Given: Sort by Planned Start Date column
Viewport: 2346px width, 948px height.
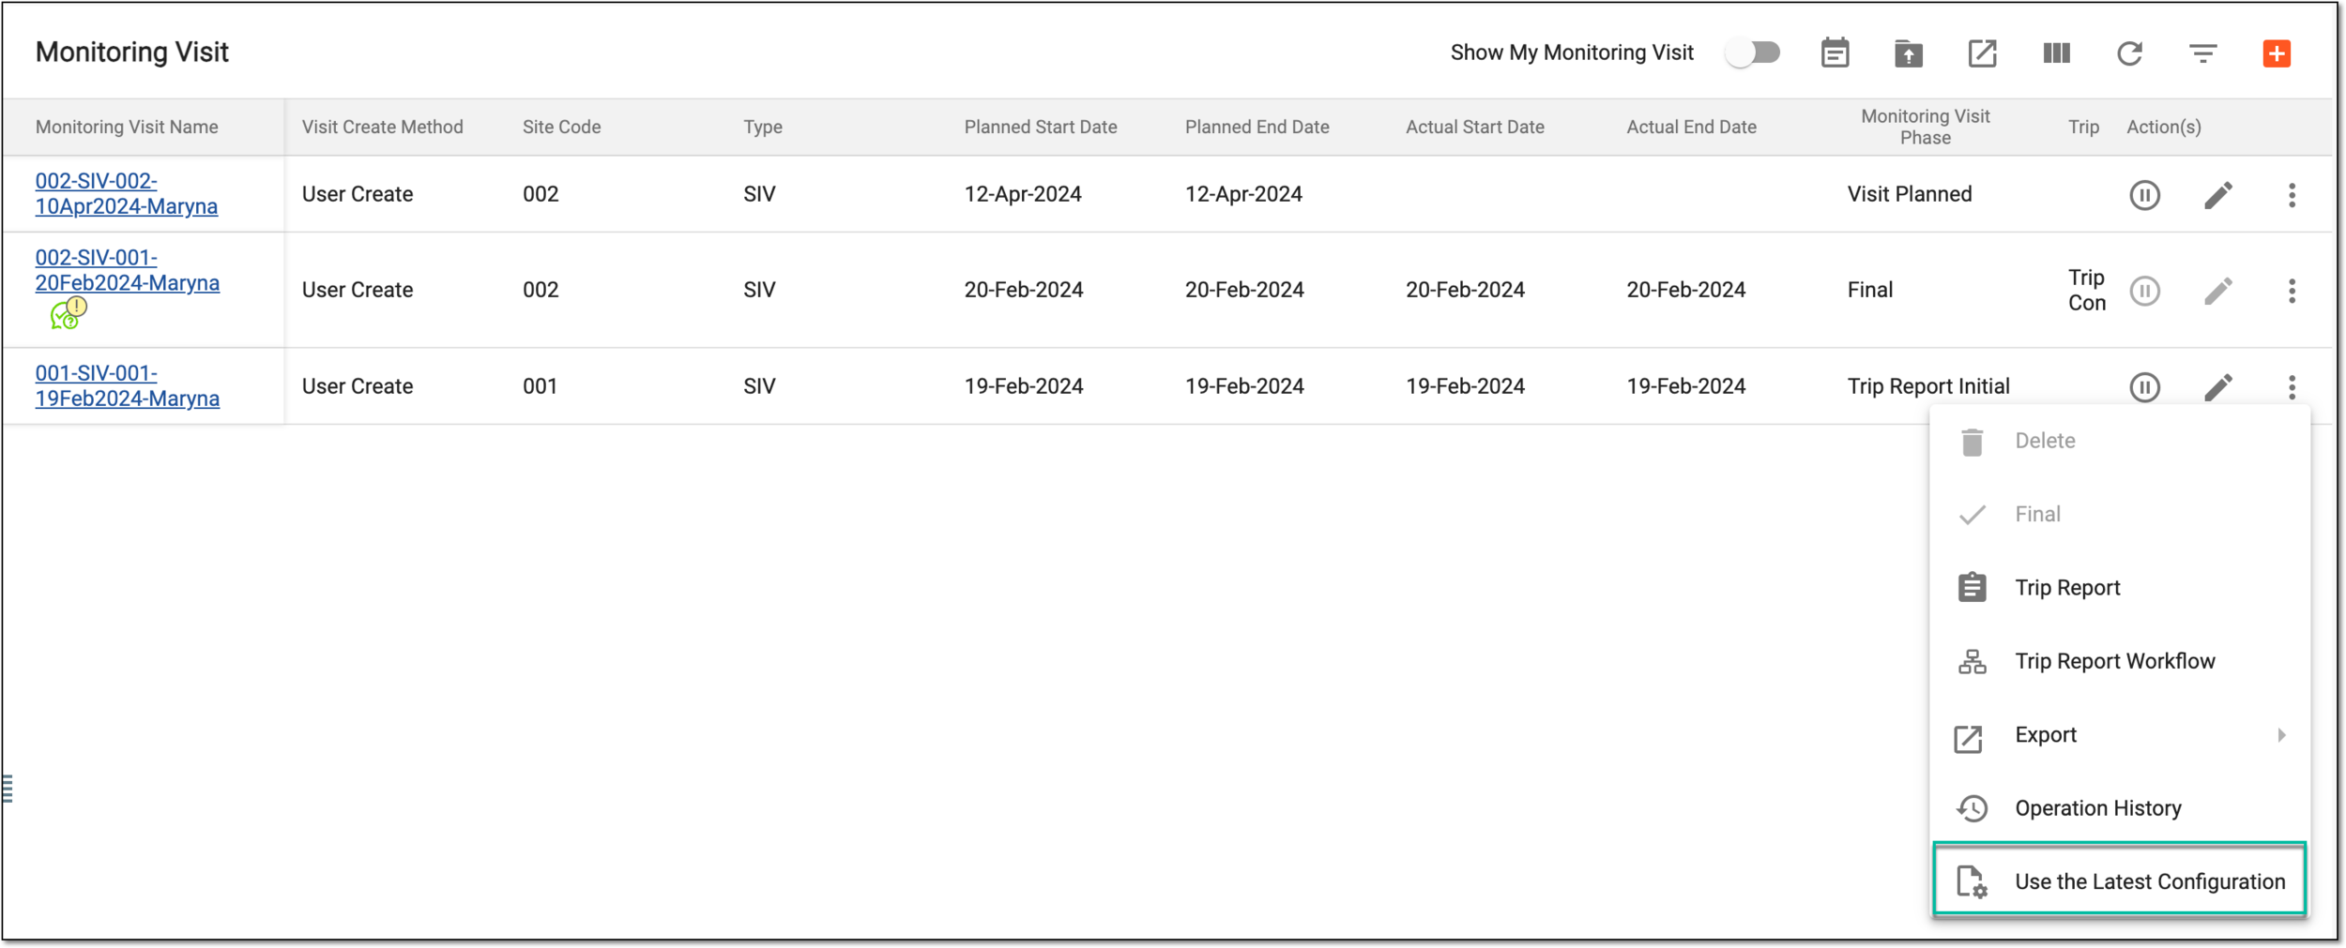Looking at the screenshot, I should [1040, 127].
